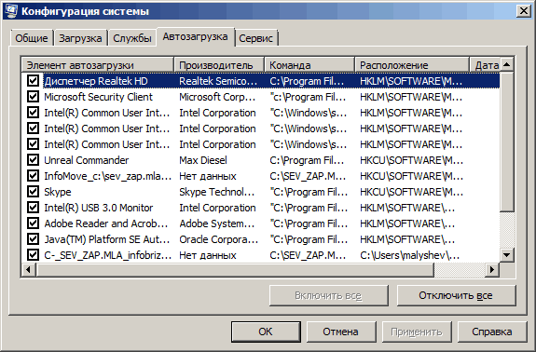Uncheck the Диспетчер Realtek HD startup item
This screenshot has height=352, width=536.
point(33,81)
